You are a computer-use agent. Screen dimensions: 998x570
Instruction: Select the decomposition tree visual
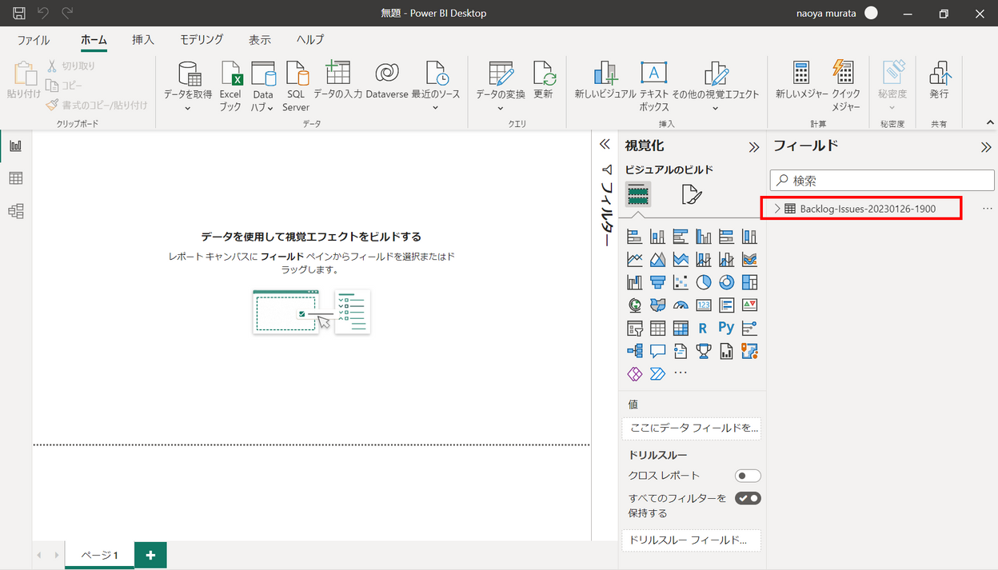click(x=635, y=350)
